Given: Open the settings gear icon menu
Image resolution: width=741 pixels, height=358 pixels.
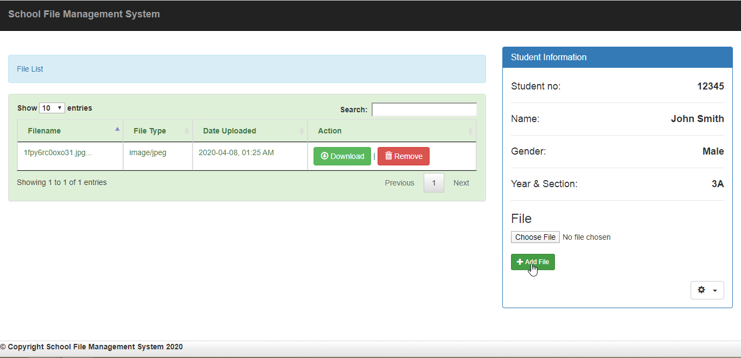Looking at the screenshot, I should click(x=701, y=290).
